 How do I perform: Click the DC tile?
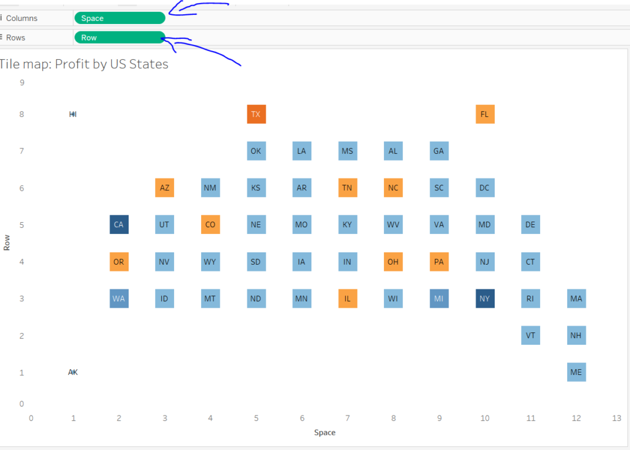(x=485, y=188)
